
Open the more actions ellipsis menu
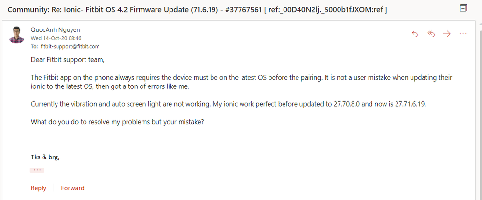point(463,34)
